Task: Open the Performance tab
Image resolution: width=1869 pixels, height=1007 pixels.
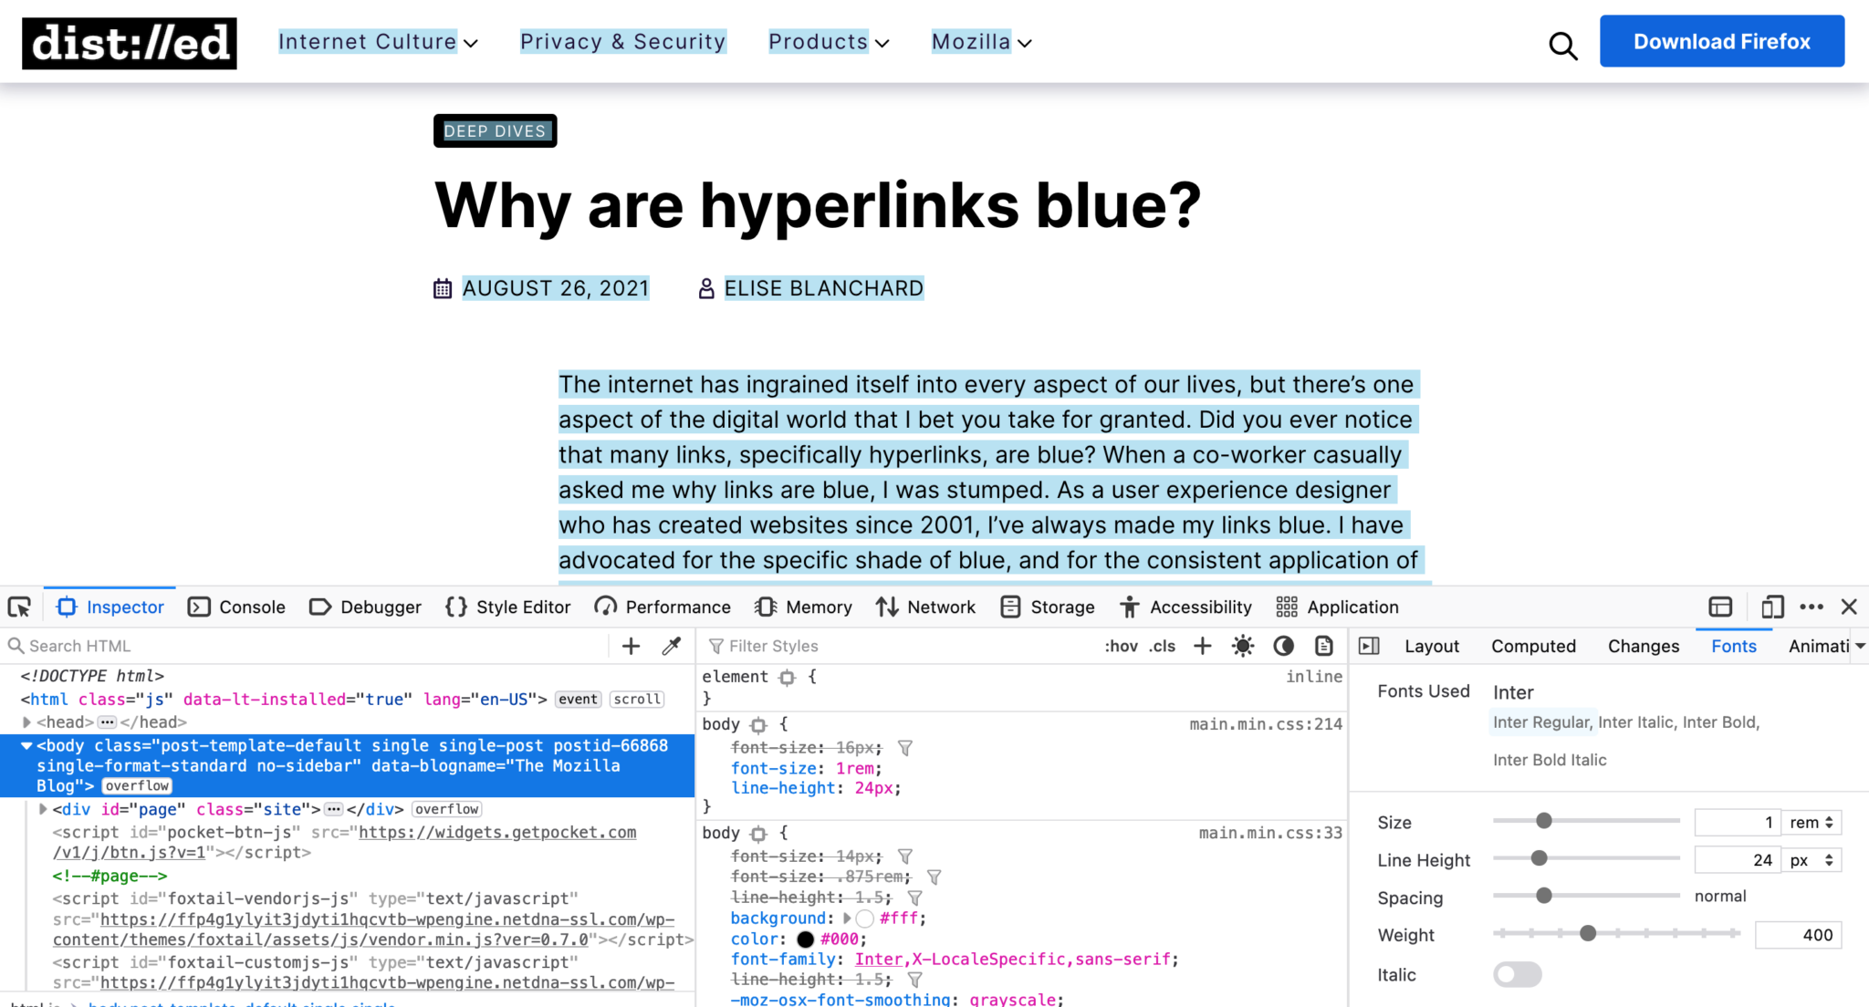Action: 663,607
